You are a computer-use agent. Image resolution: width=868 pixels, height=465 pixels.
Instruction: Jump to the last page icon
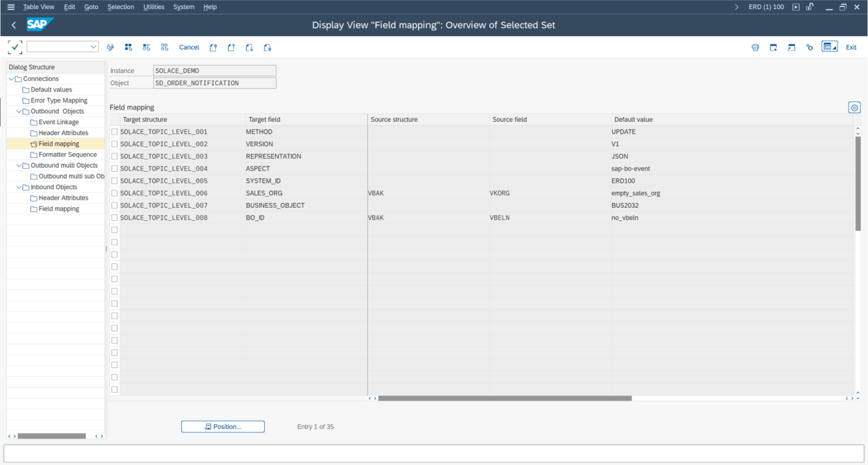tap(267, 47)
